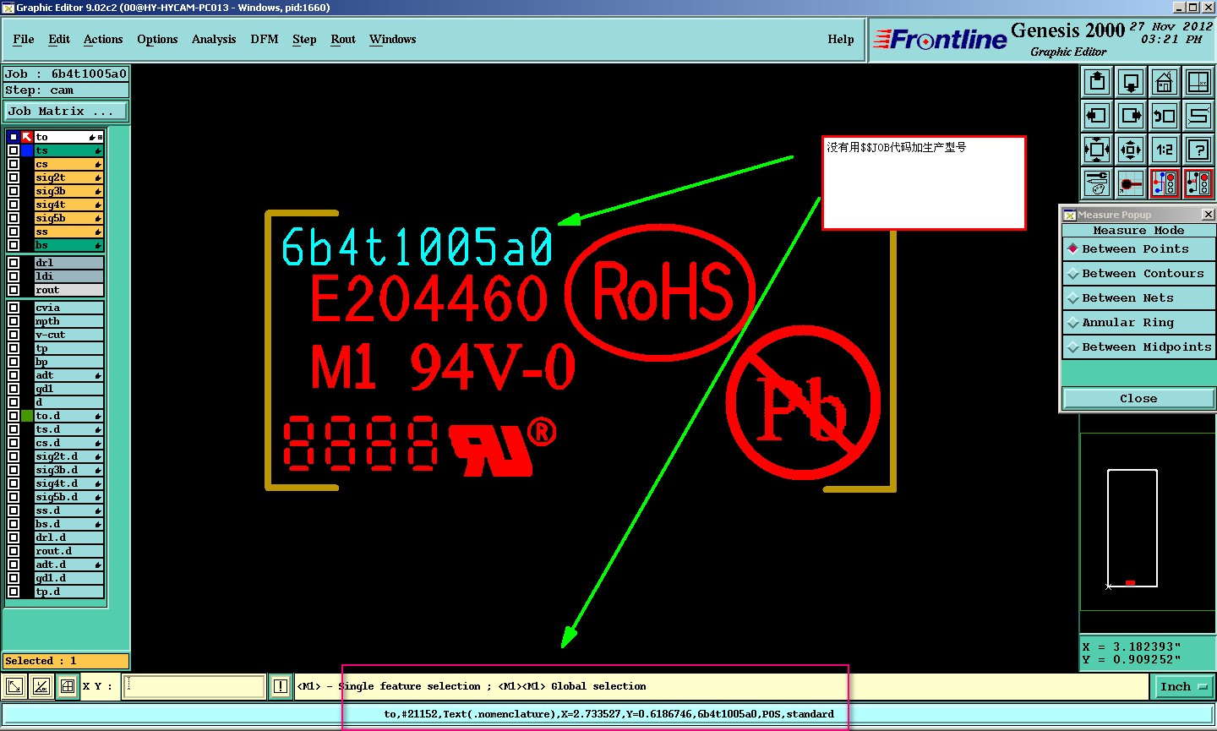
Task: Select layer name npth
Action: (x=68, y=321)
